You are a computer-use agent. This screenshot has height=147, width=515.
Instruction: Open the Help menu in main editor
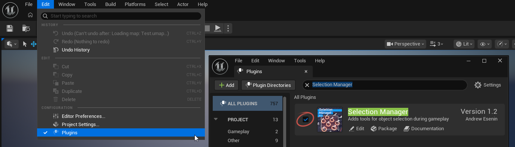(x=203, y=4)
